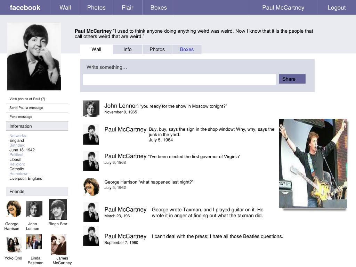This screenshot has width=356, height=267.
Task: Click Liberal political value
Action: coord(15,160)
